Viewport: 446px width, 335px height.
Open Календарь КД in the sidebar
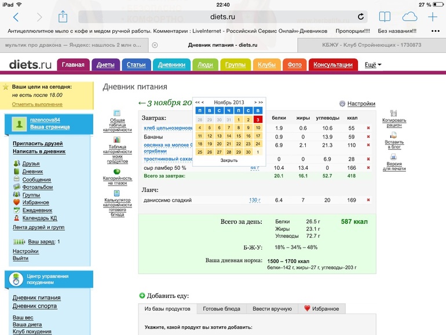(x=39, y=218)
